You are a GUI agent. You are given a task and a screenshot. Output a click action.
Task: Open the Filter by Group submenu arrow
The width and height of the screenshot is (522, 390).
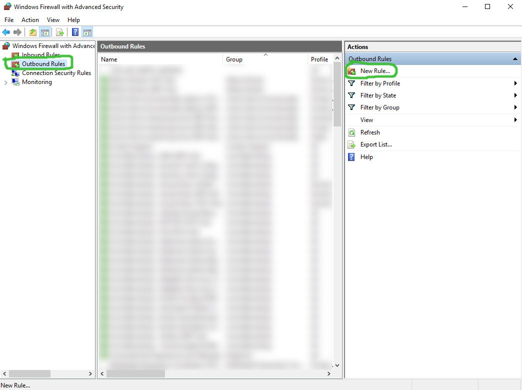click(515, 107)
